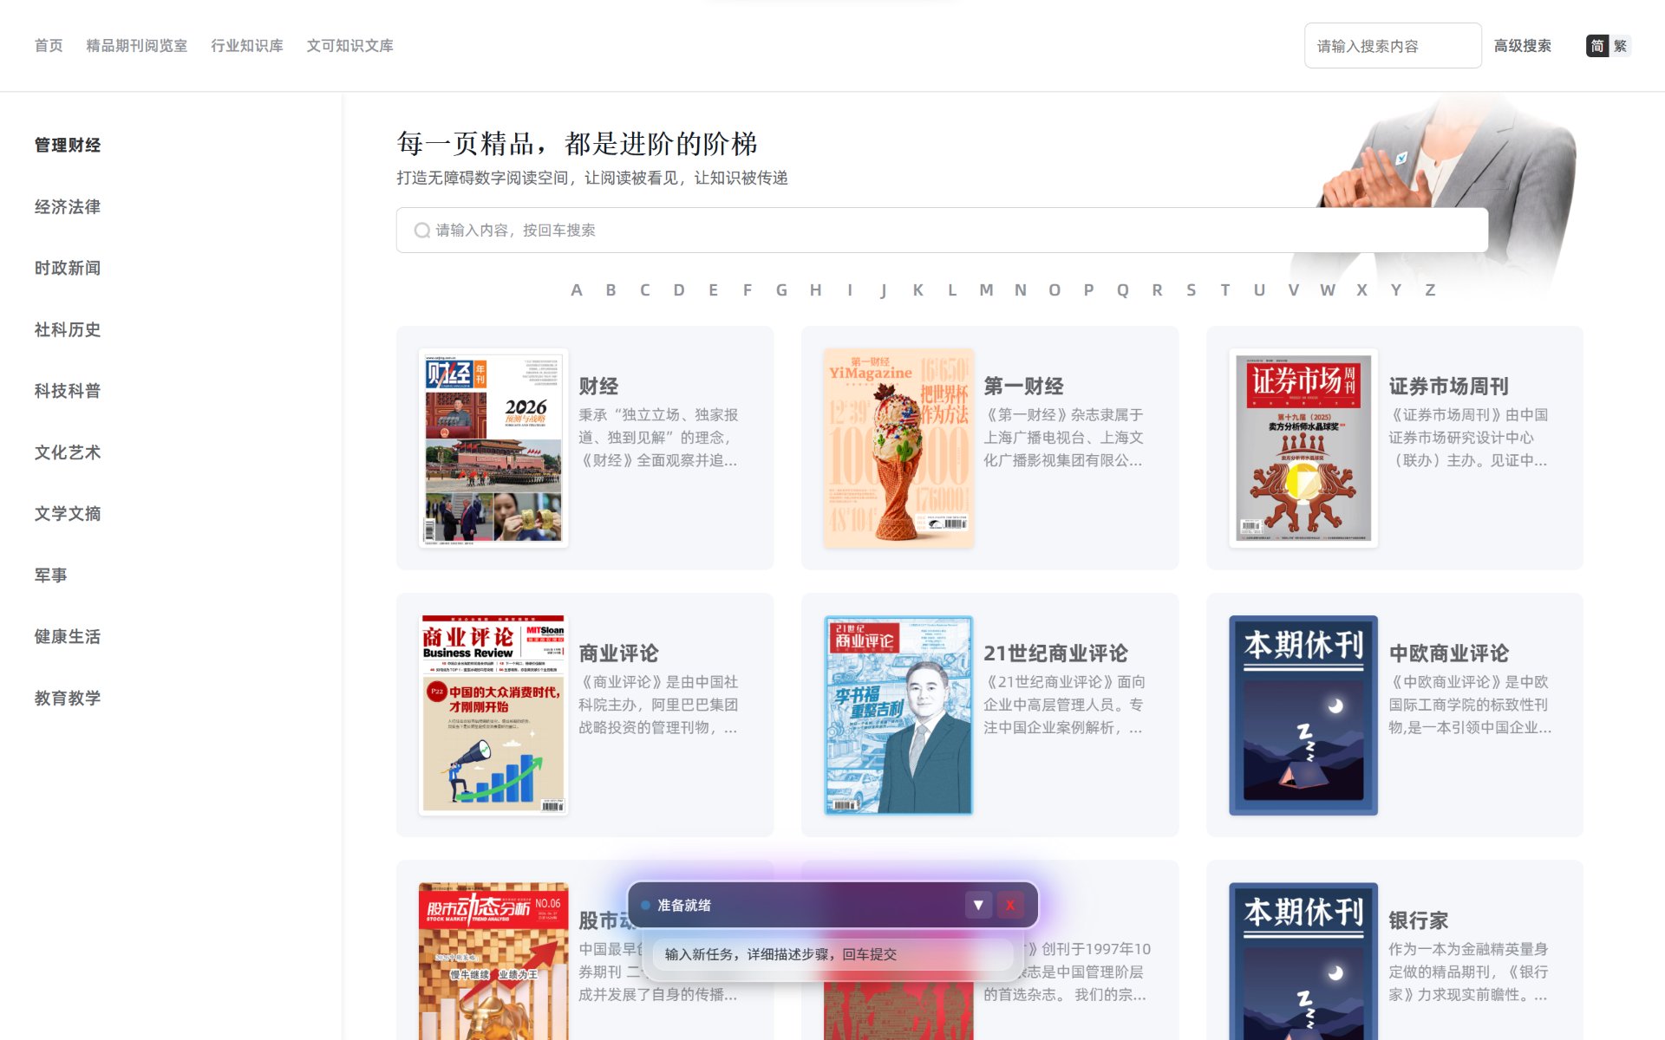Filter magazines by letter S
Screen dimensions: 1665x1040
(x=1191, y=290)
